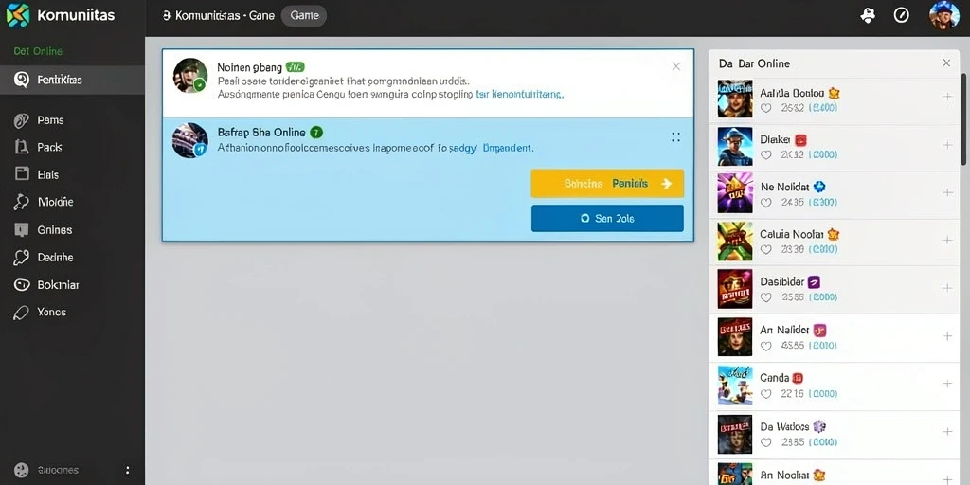
Task: Click the green badge beside Noinen gbang
Action: 296,67
